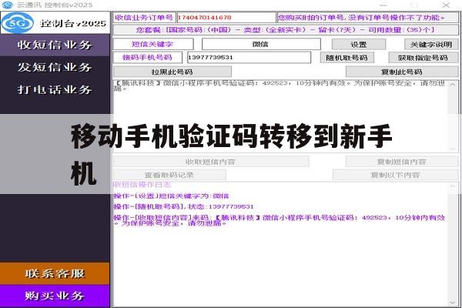Screen dimensions: 462x308
Task: Click the SMS content scrollbar up arrow
Action: click(453, 85)
